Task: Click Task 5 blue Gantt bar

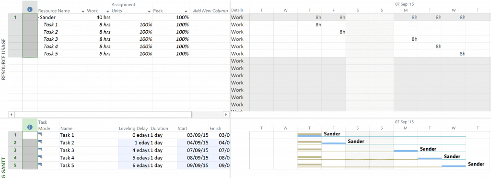Action: click(x=454, y=166)
